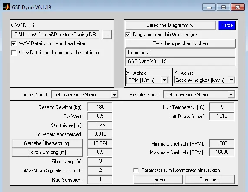
Task: Open the Linker Kanal dropdown
Action: [114, 95]
